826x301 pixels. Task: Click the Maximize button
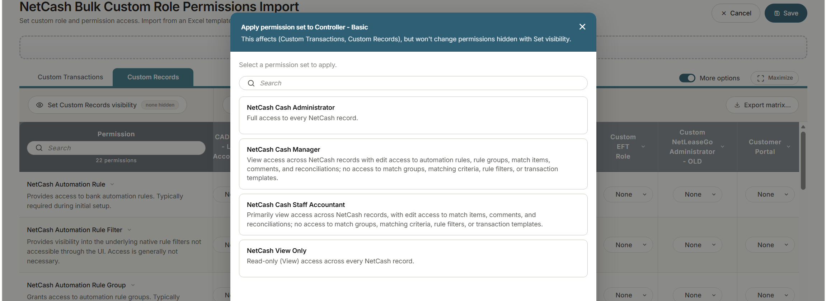tap(775, 78)
